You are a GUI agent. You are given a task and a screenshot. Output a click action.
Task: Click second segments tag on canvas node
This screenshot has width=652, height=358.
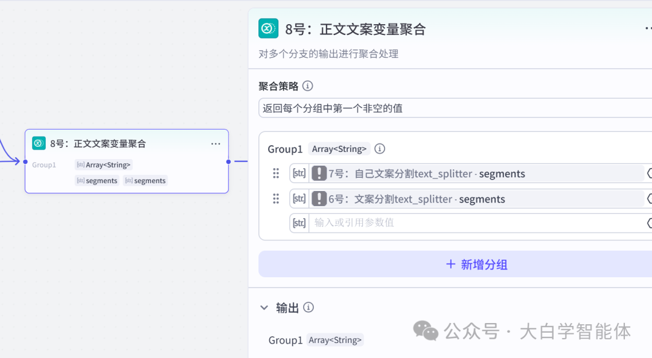click(x=145, y=181)
